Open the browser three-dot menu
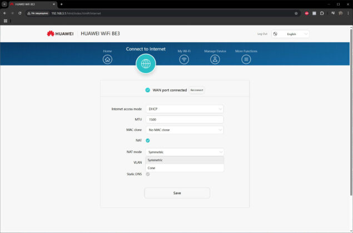This screenshot has height=233, width=353. click(348, 13)
